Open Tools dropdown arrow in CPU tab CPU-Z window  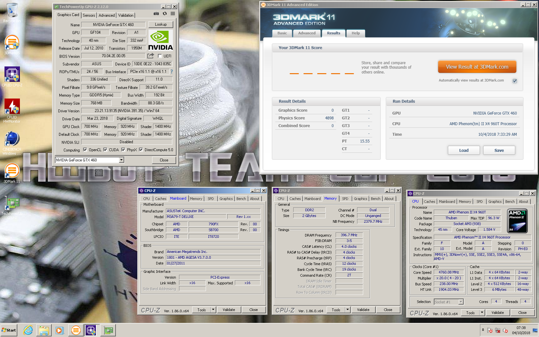click(482, 313)
